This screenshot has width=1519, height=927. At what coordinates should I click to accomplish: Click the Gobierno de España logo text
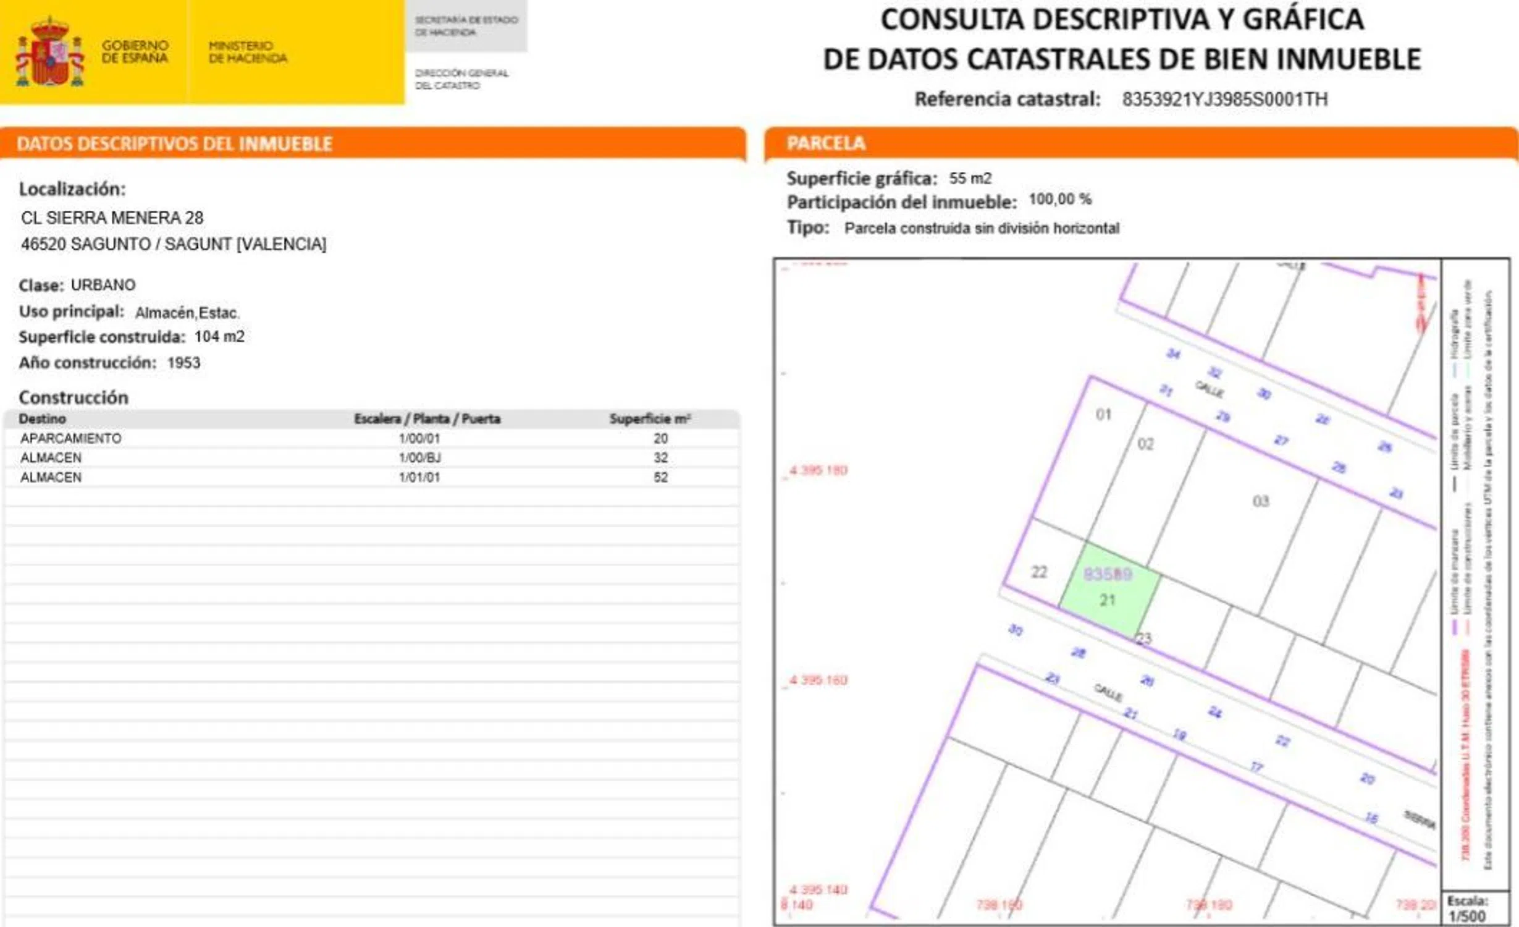pyautogui.click(x=135, y=52)
